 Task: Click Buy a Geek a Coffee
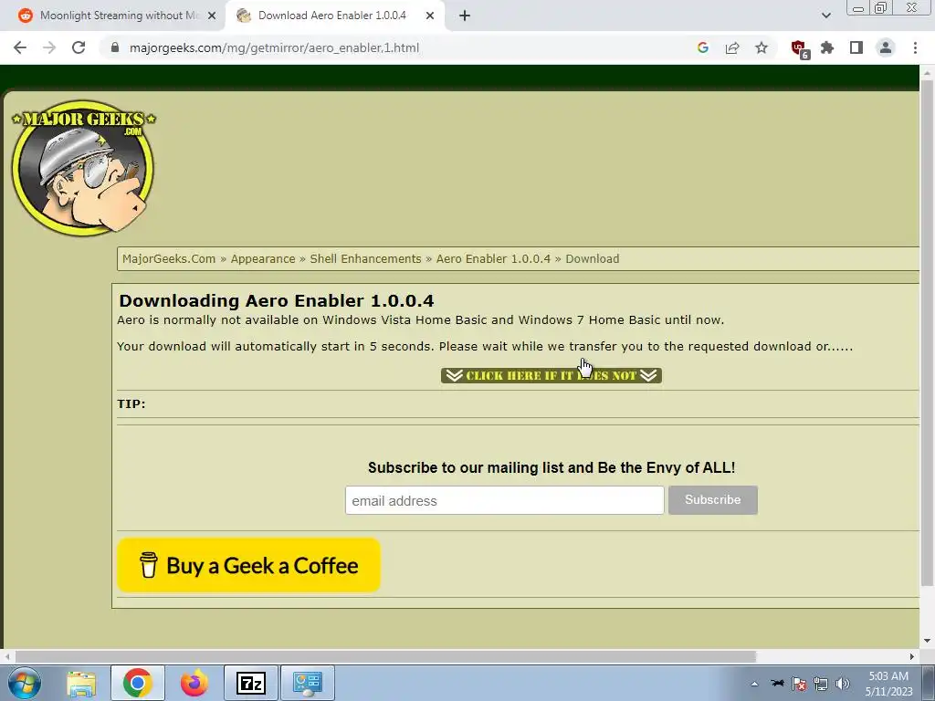point(248,565)
